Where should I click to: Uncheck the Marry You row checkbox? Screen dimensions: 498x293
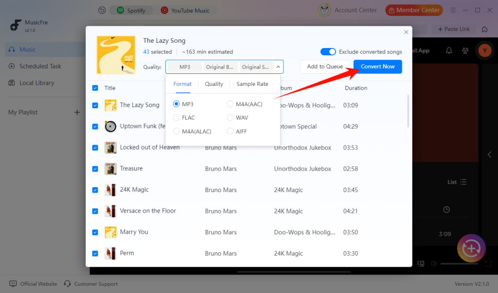click(x=95, y=232)
